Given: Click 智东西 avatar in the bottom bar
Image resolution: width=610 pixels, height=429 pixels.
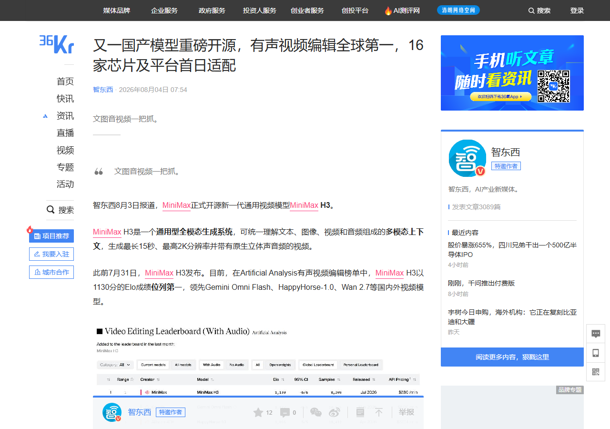Looking at the screenshot, I should tap(112, 412).
